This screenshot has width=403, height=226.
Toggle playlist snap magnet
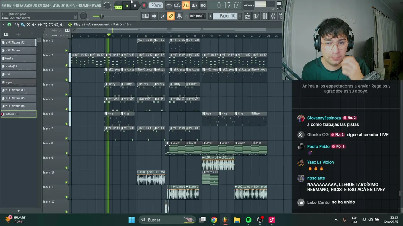point(9,24)
